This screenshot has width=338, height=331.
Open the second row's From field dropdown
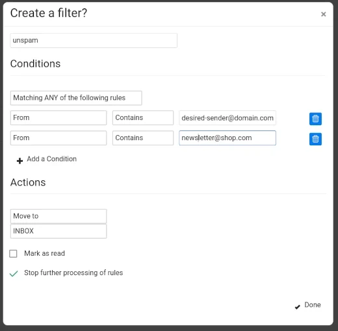(x=58, y=138)
